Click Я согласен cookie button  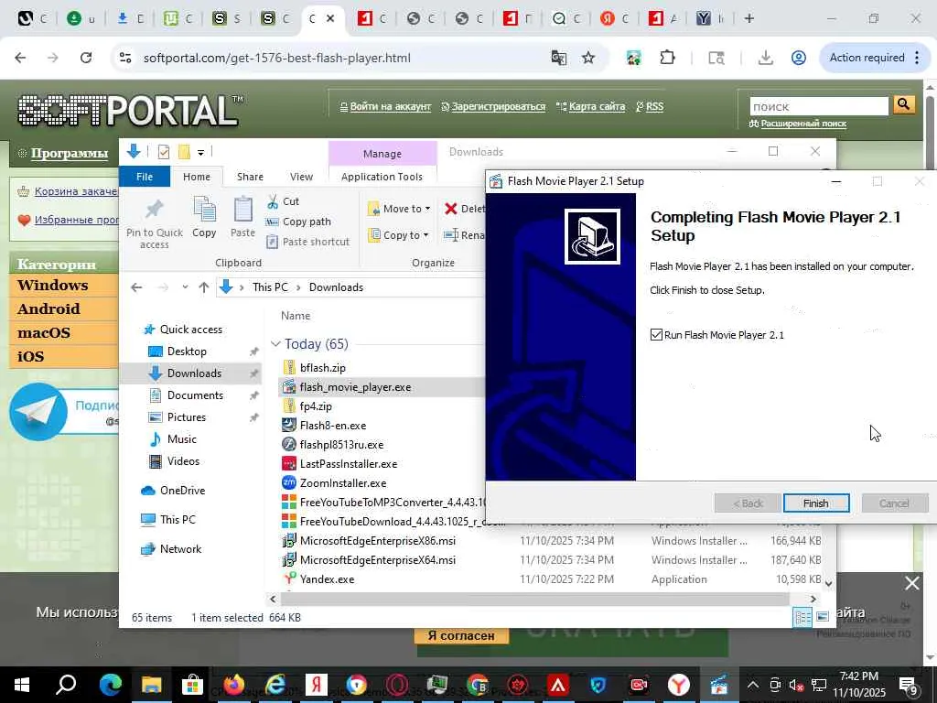[x=461, y=635]
